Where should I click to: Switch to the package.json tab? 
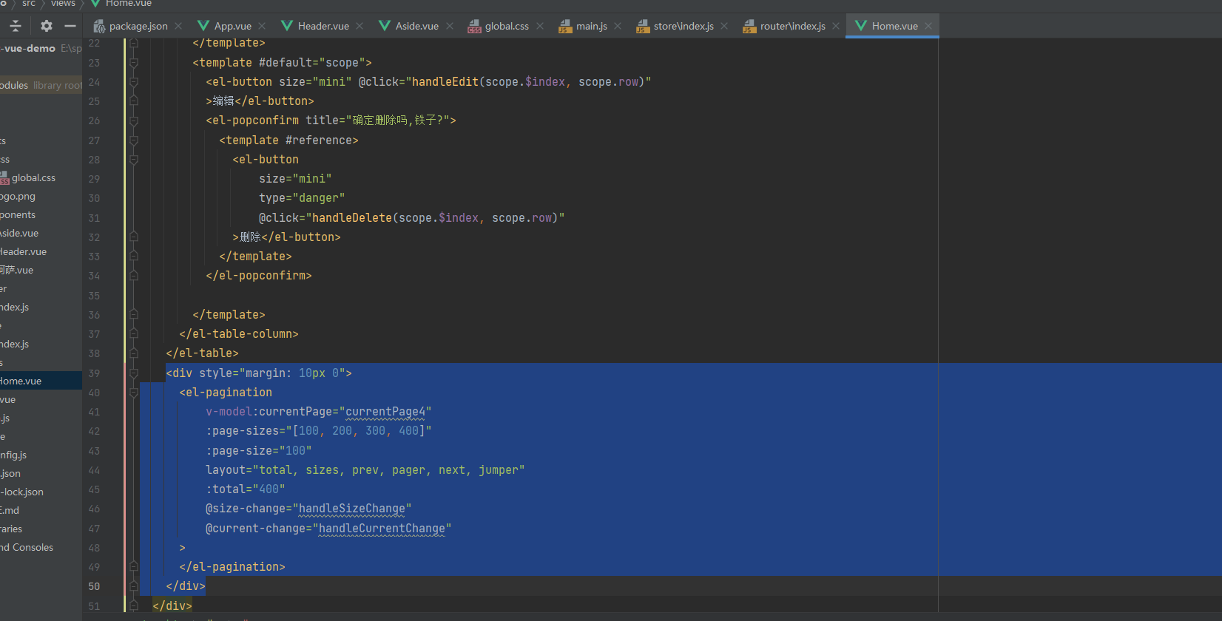pos(138,26)
